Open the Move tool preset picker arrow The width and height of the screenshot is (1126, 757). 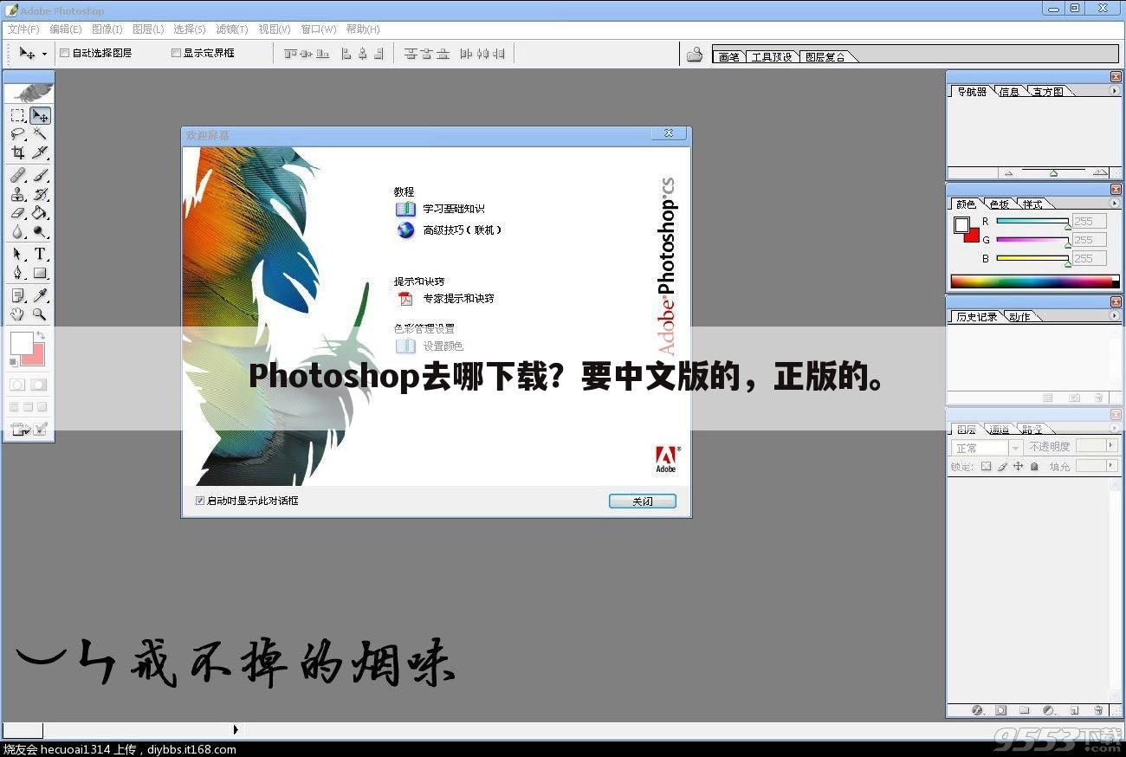click(44, 54)
